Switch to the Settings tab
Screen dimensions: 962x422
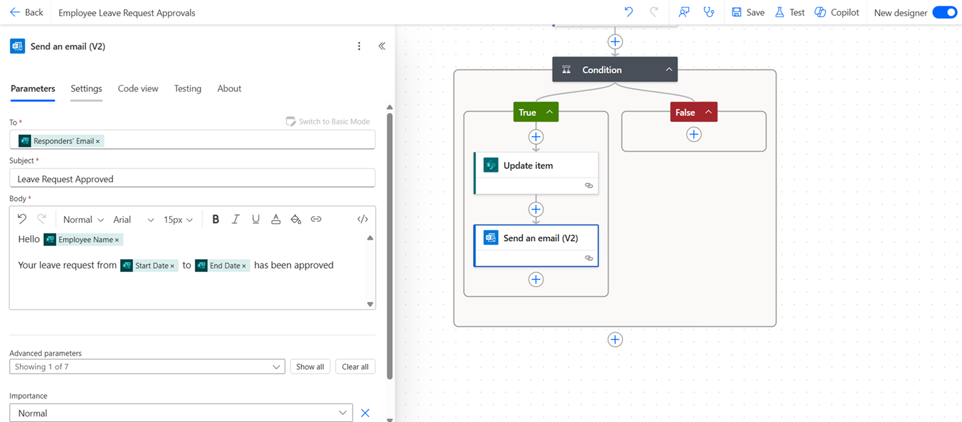coord(86,89)
